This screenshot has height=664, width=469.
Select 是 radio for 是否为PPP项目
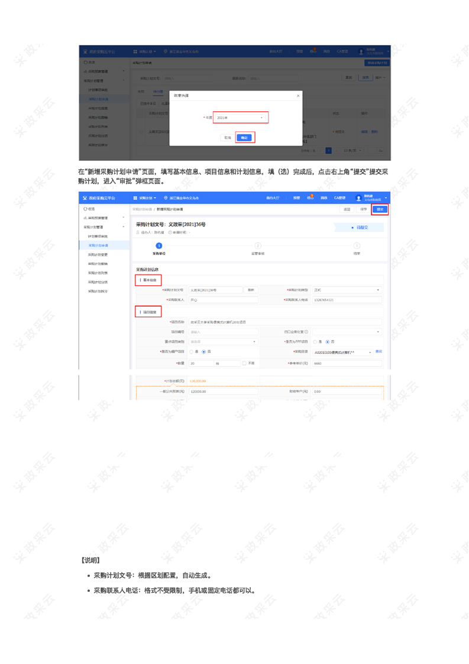click(x=314, y=341)
